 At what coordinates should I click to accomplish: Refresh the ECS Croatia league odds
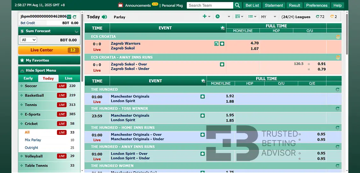point(338,37)
